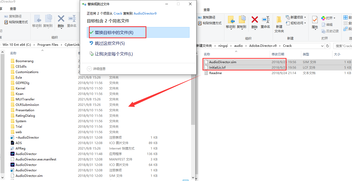The width and height of the screenshot is (352, 181).
Task: Open Delete dropdown arrow in Crack window
Action: coord(255,30)
